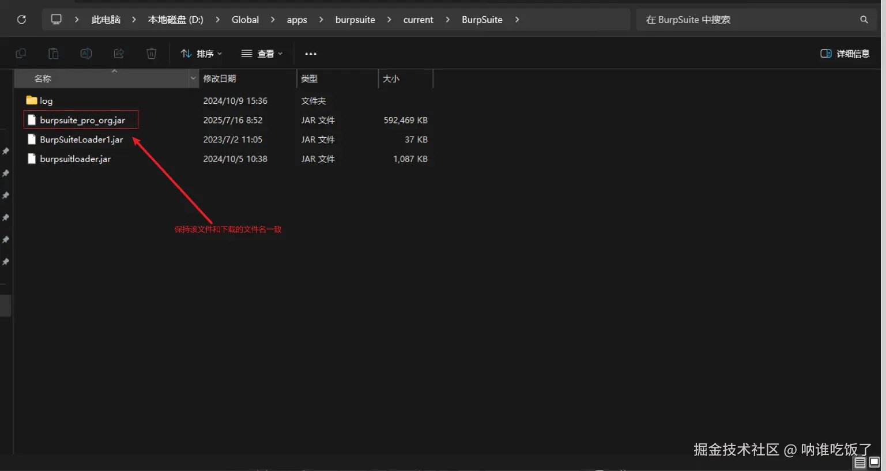
Task: Click the This PC monitor icon in breadcrumb
Action: click(56, 19)
